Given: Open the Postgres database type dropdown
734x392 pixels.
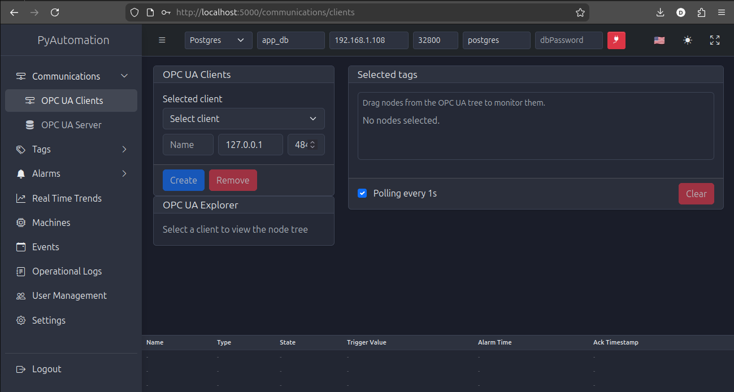Looking at the screenshot, I should (219, 40).
